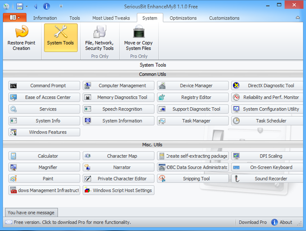306x231 pixels.
Task: Open Command Prompt utility
Action: [x=44, y=86]
